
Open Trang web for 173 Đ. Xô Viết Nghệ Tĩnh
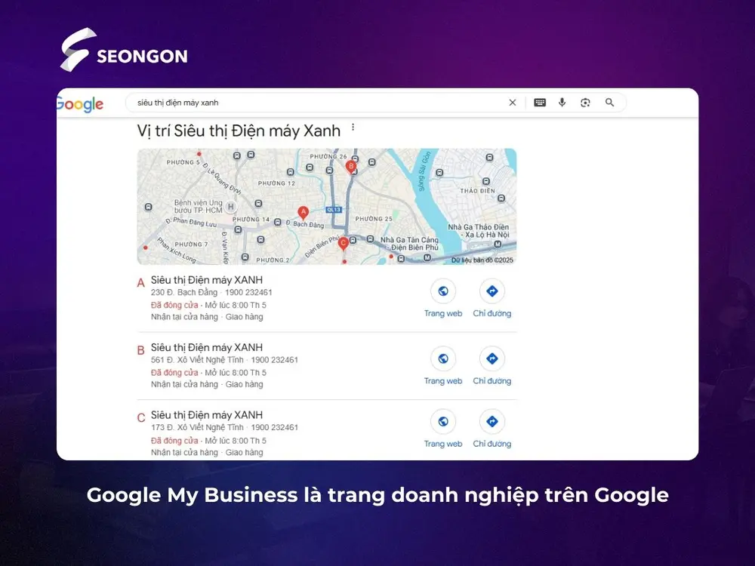coord(443,429)
